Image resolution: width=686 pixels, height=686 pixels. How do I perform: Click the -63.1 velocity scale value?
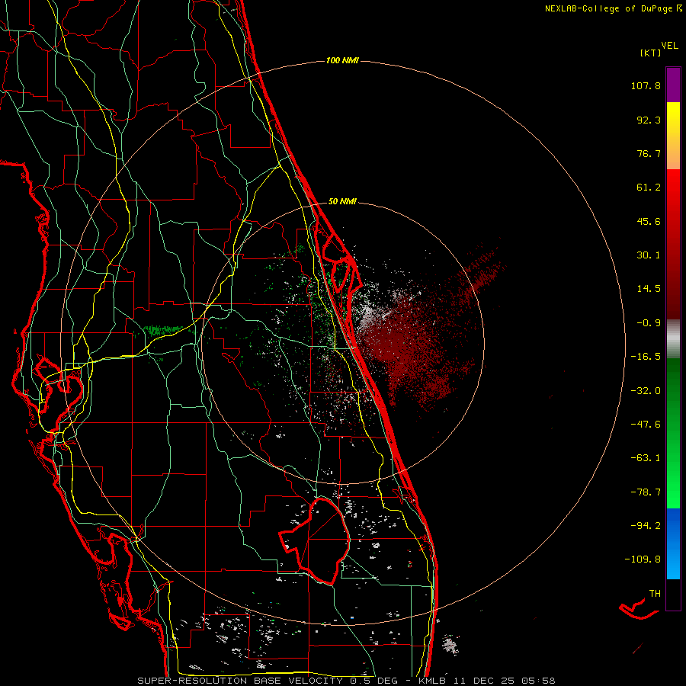pyautogui.click(x=646, y=458)
